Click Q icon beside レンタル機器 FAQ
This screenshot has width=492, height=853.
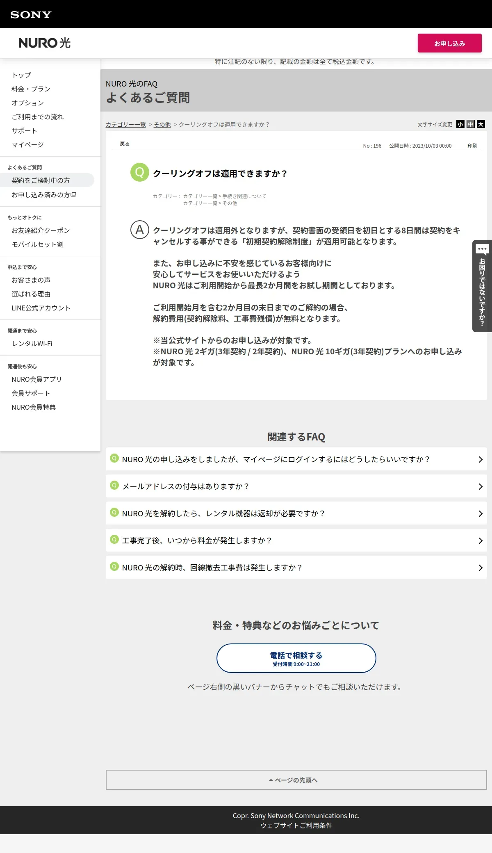114,512
